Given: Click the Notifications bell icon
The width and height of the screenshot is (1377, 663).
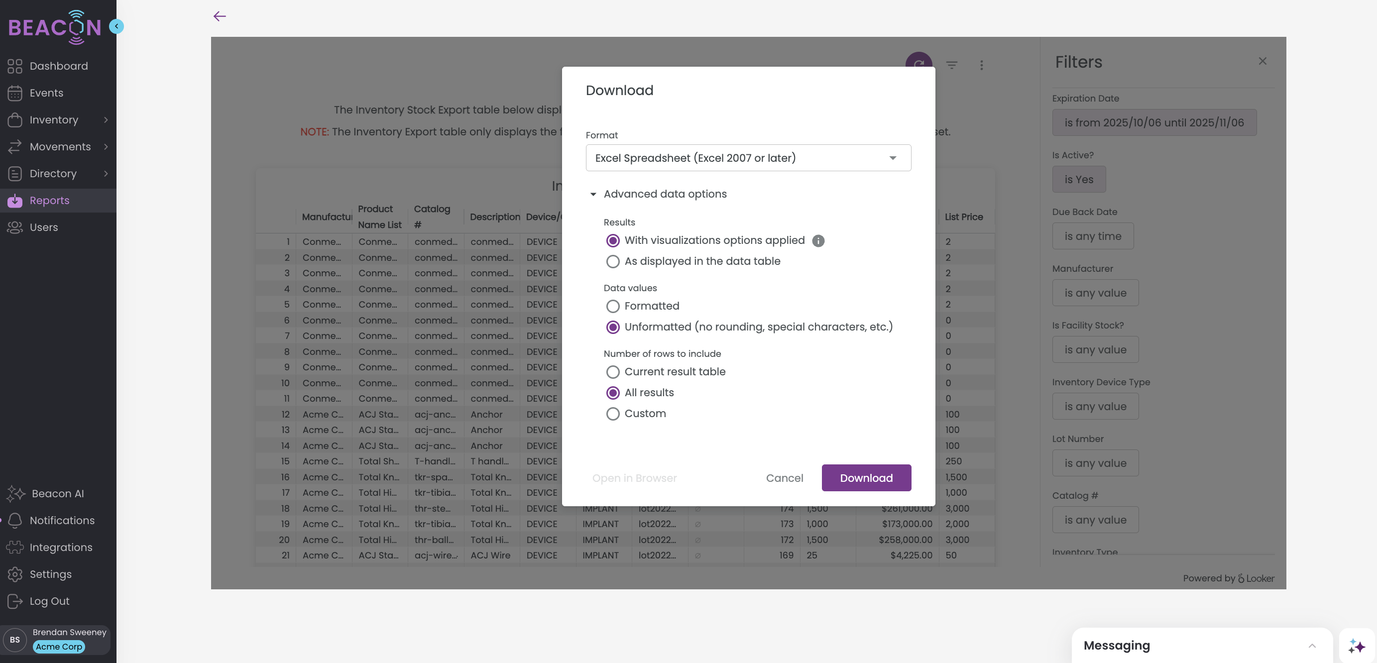Looking at the screenshot, I should pos(15,520).
